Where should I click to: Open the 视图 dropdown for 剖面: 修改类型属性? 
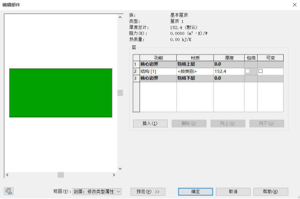(97, 191)
